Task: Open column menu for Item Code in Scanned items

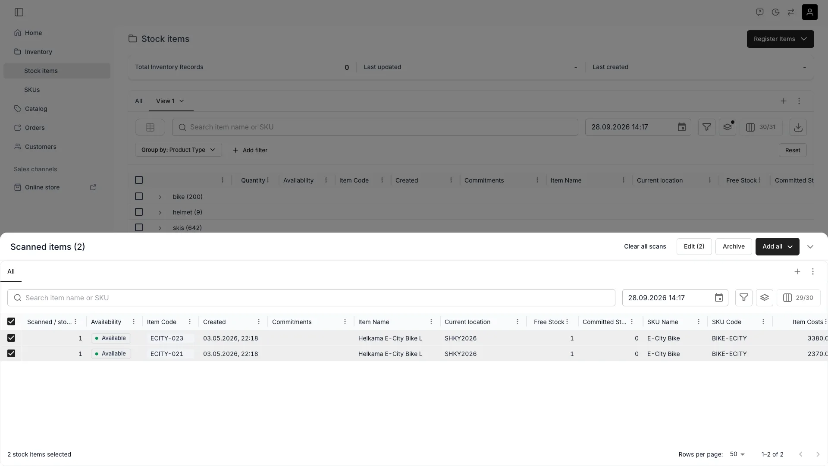Action: 190,322
